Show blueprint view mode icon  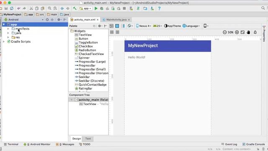pyautogui.click(x=117, y=26)
